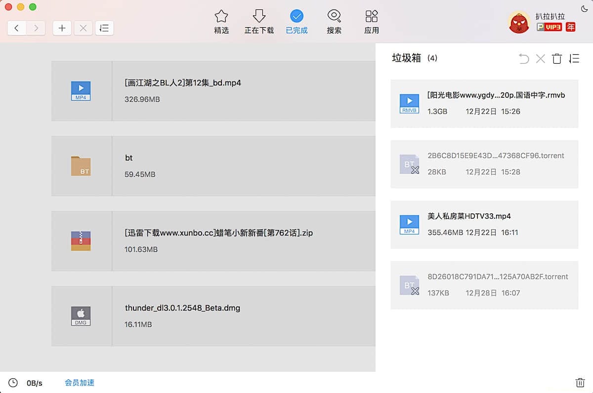This screenshot has width=593, height=393.
Task: Switch to 正在下载 downloading tab
Action: pyautogui.click(x=259, y=22)
